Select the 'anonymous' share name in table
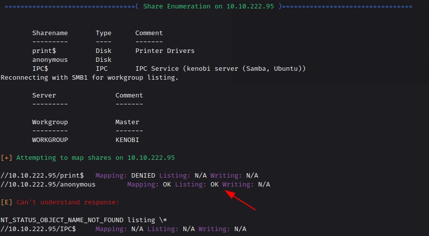This screenshot has height=236, width=429. 50,60
